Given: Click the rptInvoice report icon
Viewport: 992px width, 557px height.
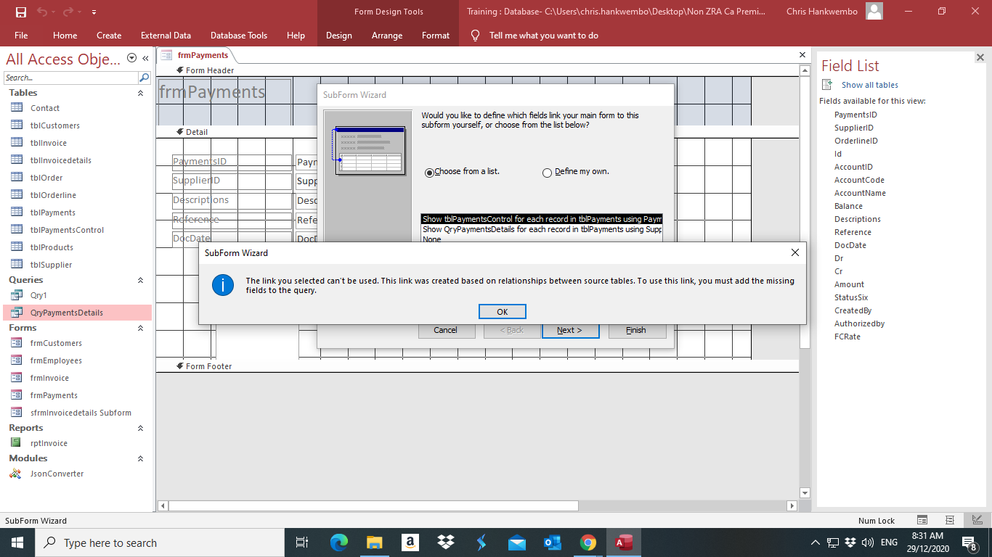Looking at the screenshot, I should click(17, 443).
